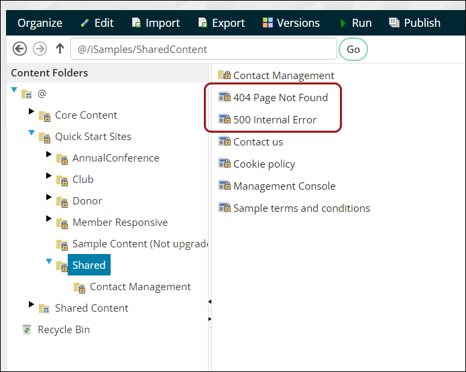Screen dimensions: 466x372
Task: Expand the Member Responsive folder
Action: pyautogui.click(x=49, y=219)
